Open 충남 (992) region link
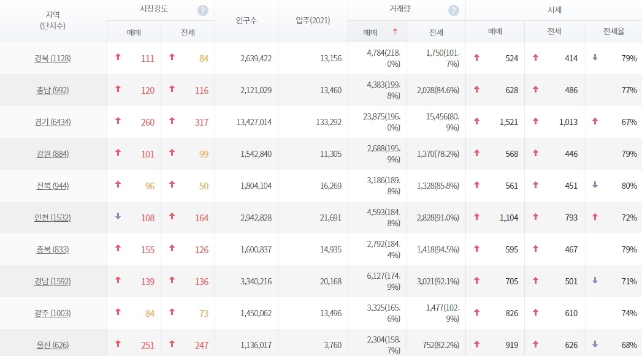 (x=52, y=91)
